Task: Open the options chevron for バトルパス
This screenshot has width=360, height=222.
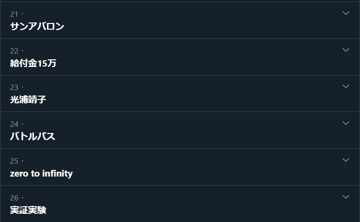Action: 346,123
